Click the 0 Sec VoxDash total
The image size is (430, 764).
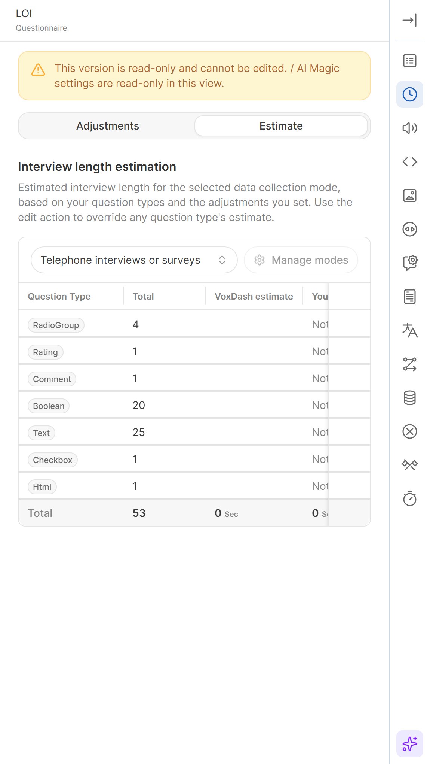226,513
